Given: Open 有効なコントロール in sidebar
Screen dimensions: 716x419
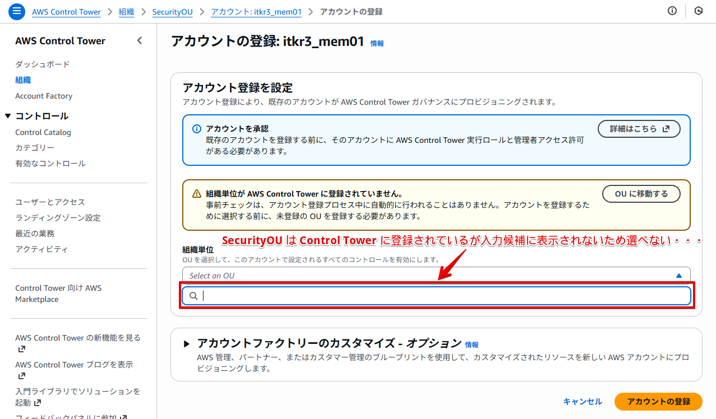Looking at the screenshot, I should click(50, 164).
